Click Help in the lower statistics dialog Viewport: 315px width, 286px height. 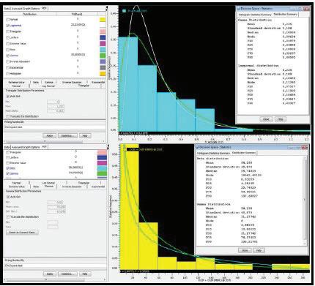click(259, 250)
